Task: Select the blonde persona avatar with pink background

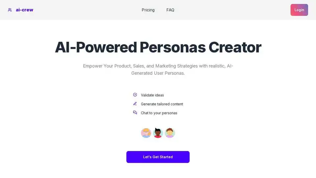Action: 146,133
